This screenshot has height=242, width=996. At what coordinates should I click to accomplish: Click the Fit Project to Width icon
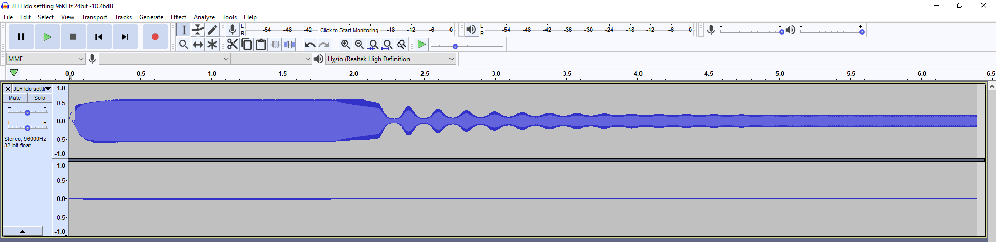pyautogui.click(x=387, y=45)
